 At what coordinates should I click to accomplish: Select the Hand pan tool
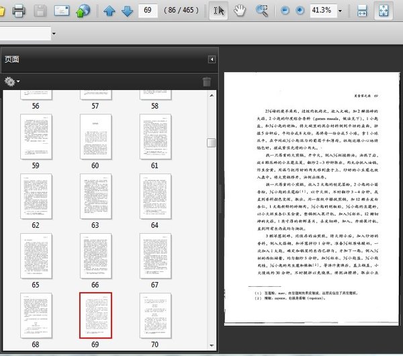point(240,11)
